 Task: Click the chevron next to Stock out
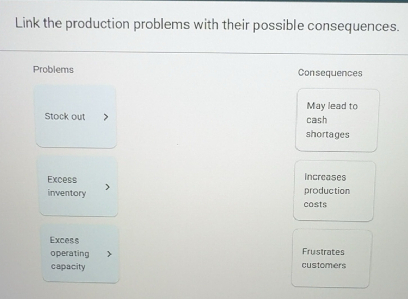105,117
